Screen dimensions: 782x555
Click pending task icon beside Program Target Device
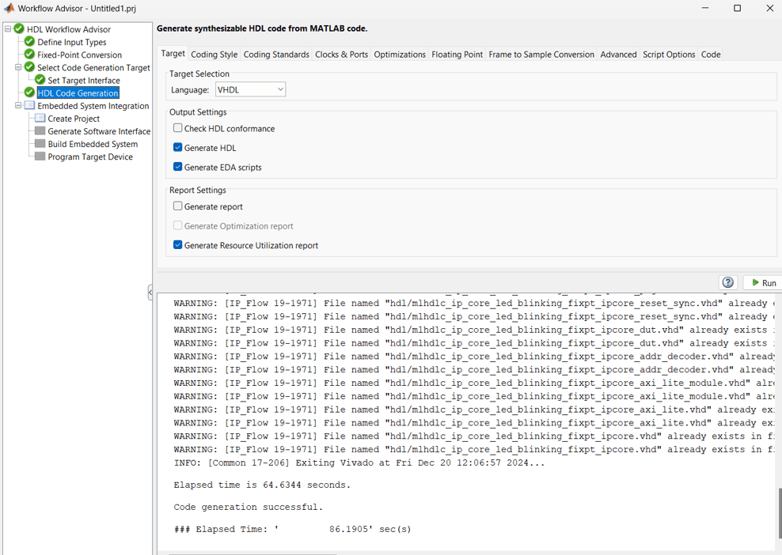pos(41,157)
